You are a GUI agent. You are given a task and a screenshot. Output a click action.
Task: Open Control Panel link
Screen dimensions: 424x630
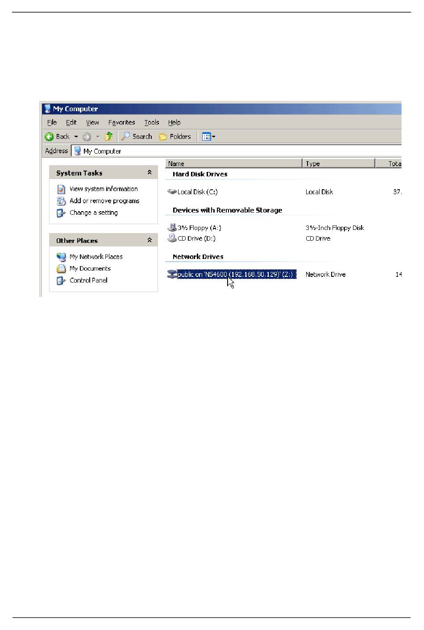pos(88,280)
